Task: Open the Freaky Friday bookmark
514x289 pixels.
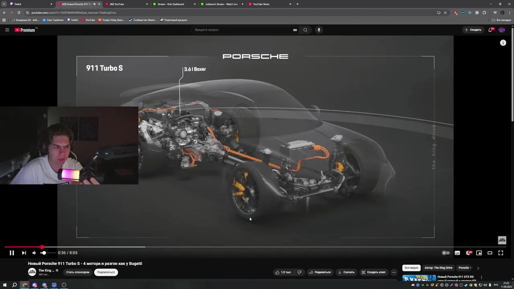Action: (111, 20)
